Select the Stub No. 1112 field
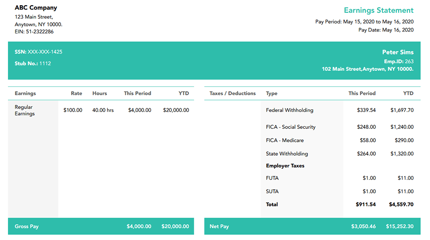 pyautogui.click(x=33, y=64)
